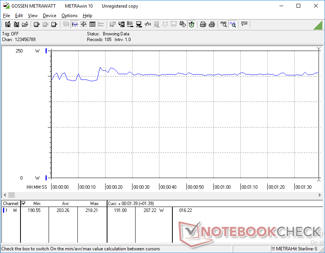Toggle the Y-t waveform graph view icon
The width and height of the screenshot is (325, 253).
tap(75, 24)
